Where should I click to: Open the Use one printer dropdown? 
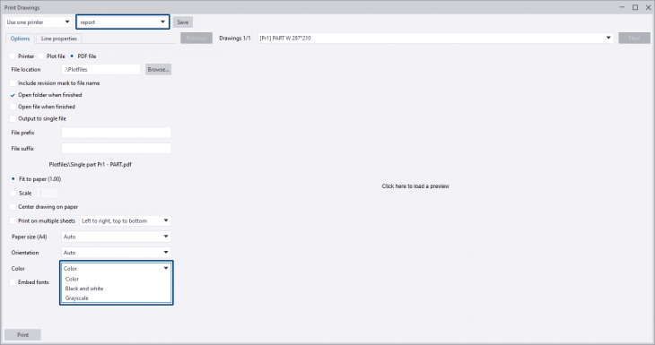click(39, 22)
